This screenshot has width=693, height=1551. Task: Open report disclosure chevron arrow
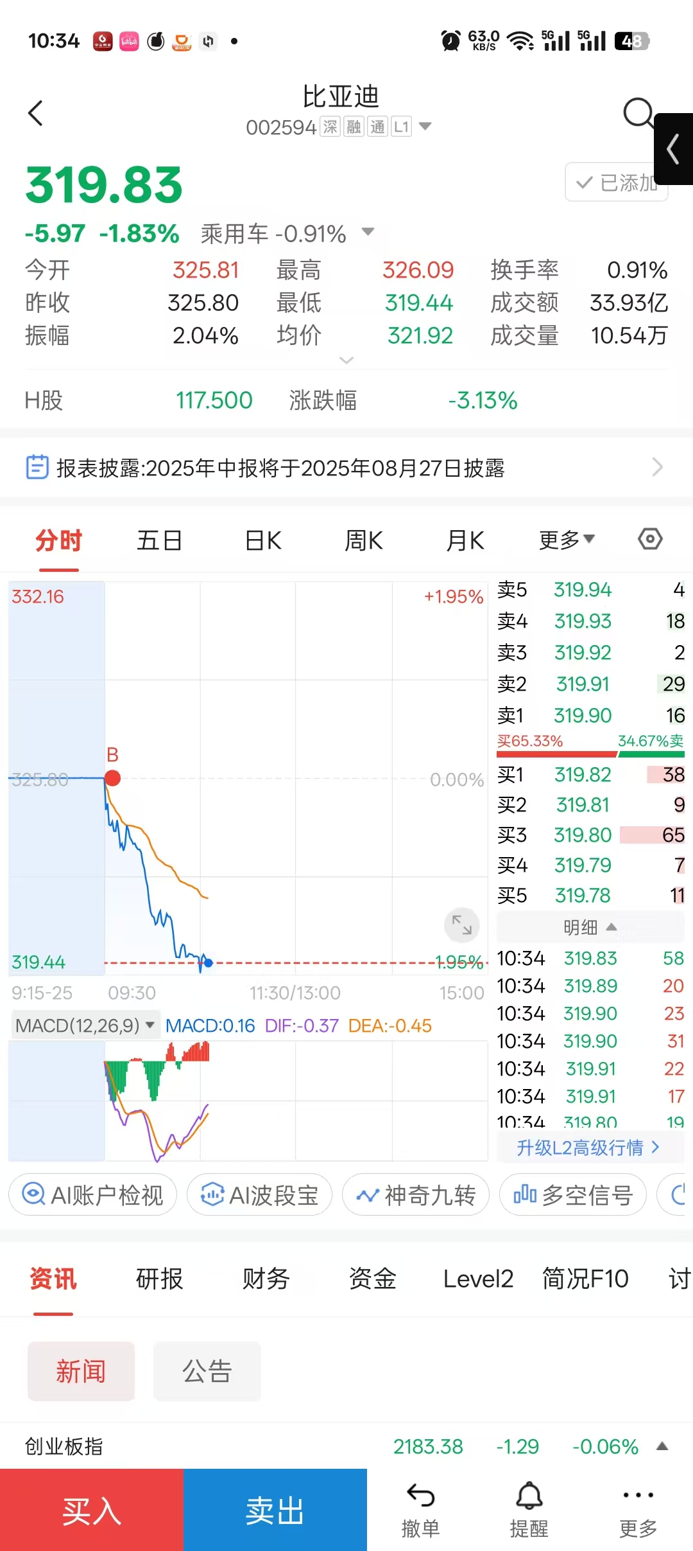[657, 467]
